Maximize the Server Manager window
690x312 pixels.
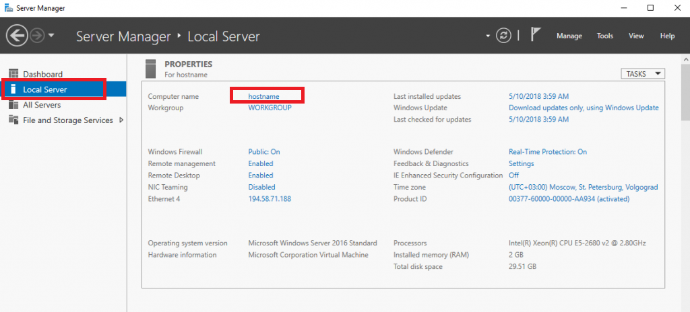650,8
